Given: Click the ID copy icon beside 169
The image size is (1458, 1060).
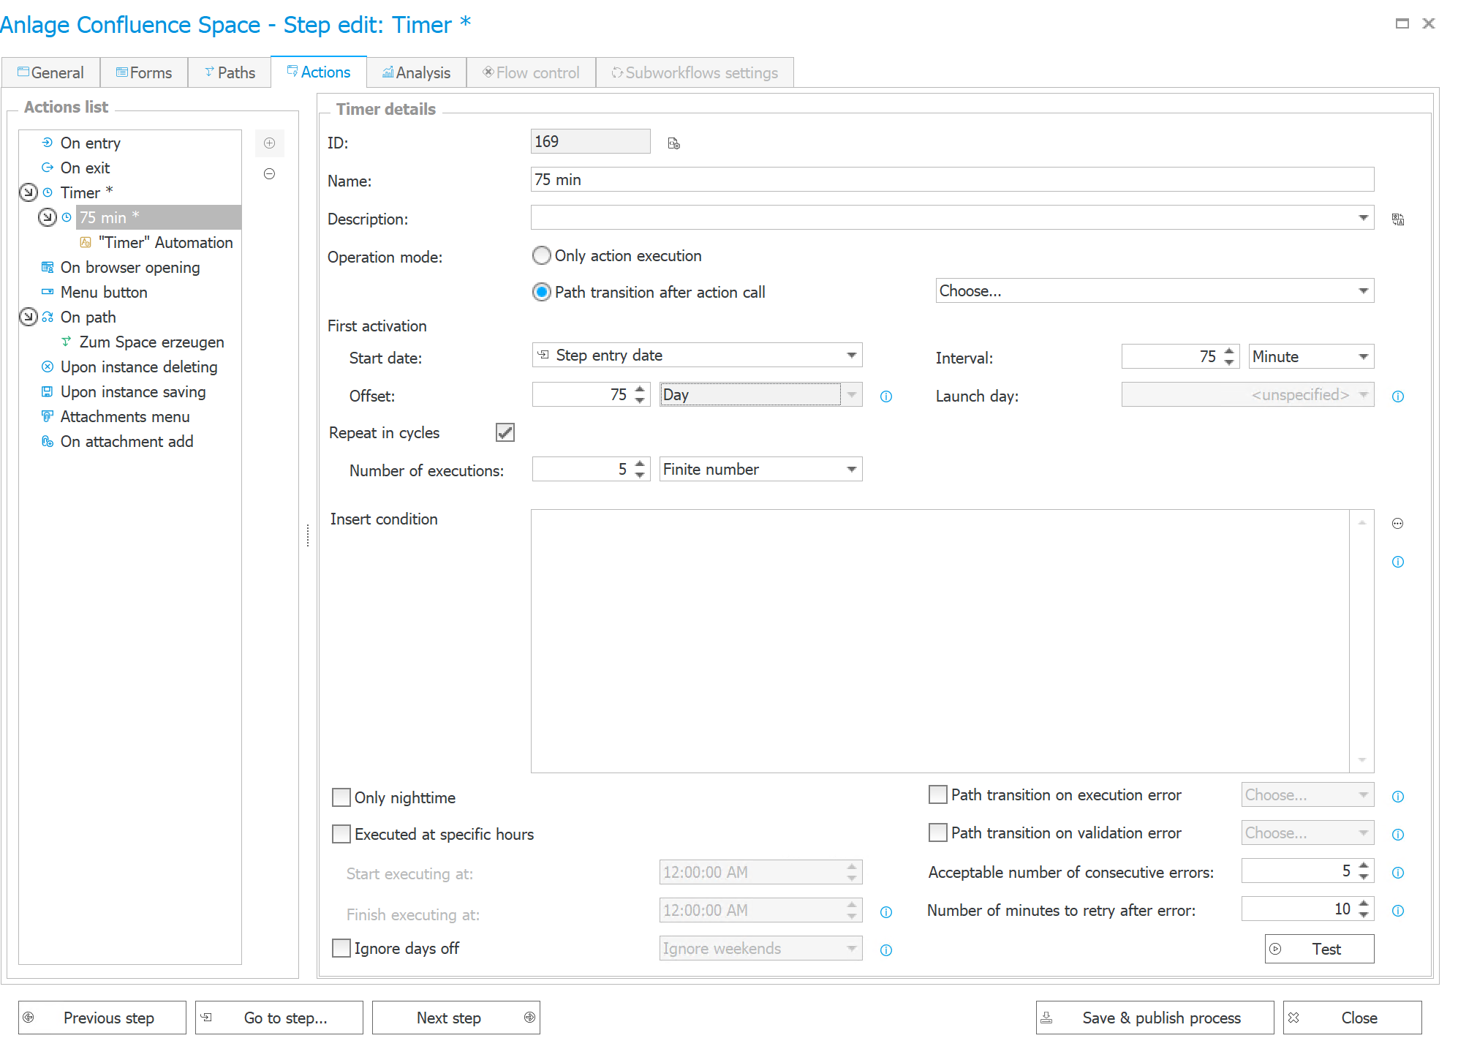Looking at the screenshot, I should pos(673,143).
